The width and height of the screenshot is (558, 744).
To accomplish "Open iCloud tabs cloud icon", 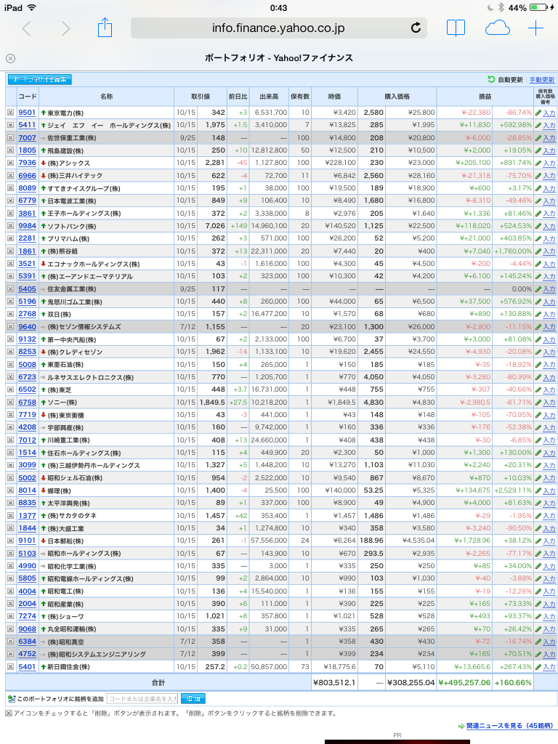I will (x=497, y=28).
